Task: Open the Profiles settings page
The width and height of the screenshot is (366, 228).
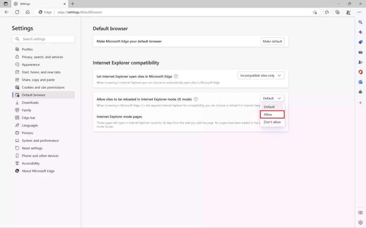Action: point(43,49)
